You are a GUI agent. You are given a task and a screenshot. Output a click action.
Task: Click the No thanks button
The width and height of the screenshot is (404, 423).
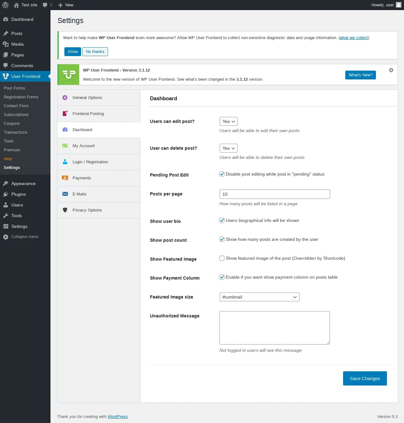coord(95,52)
